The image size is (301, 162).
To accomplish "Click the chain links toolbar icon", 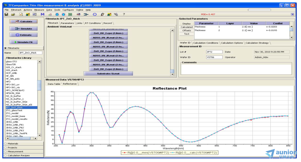I will tap(116, 15).
